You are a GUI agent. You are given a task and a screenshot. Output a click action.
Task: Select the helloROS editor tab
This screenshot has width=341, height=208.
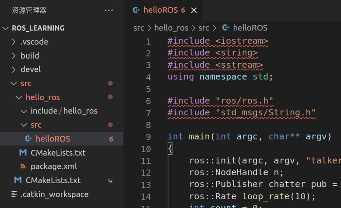pyautogui.click(x=163, y=10)
